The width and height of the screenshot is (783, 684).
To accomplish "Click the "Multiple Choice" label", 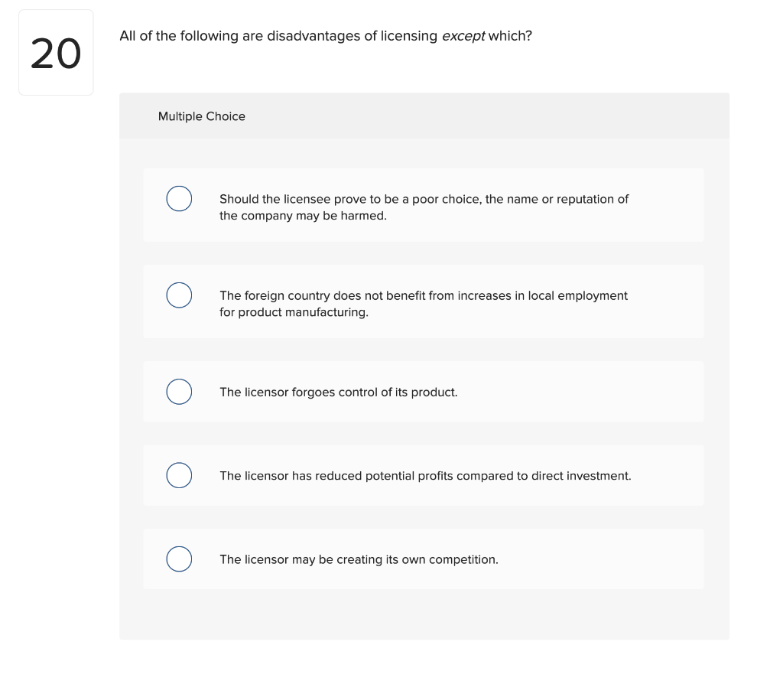I will click(202, 116).
